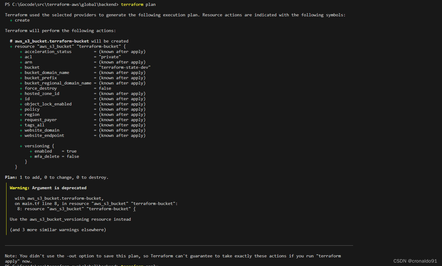442x266 pixels.
Task: Click the 'terraform plan' command text
Action: coord(138,5)
